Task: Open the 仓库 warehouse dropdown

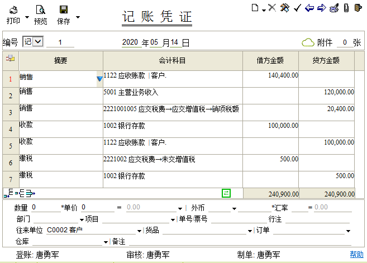Action: tap(106, 242)
